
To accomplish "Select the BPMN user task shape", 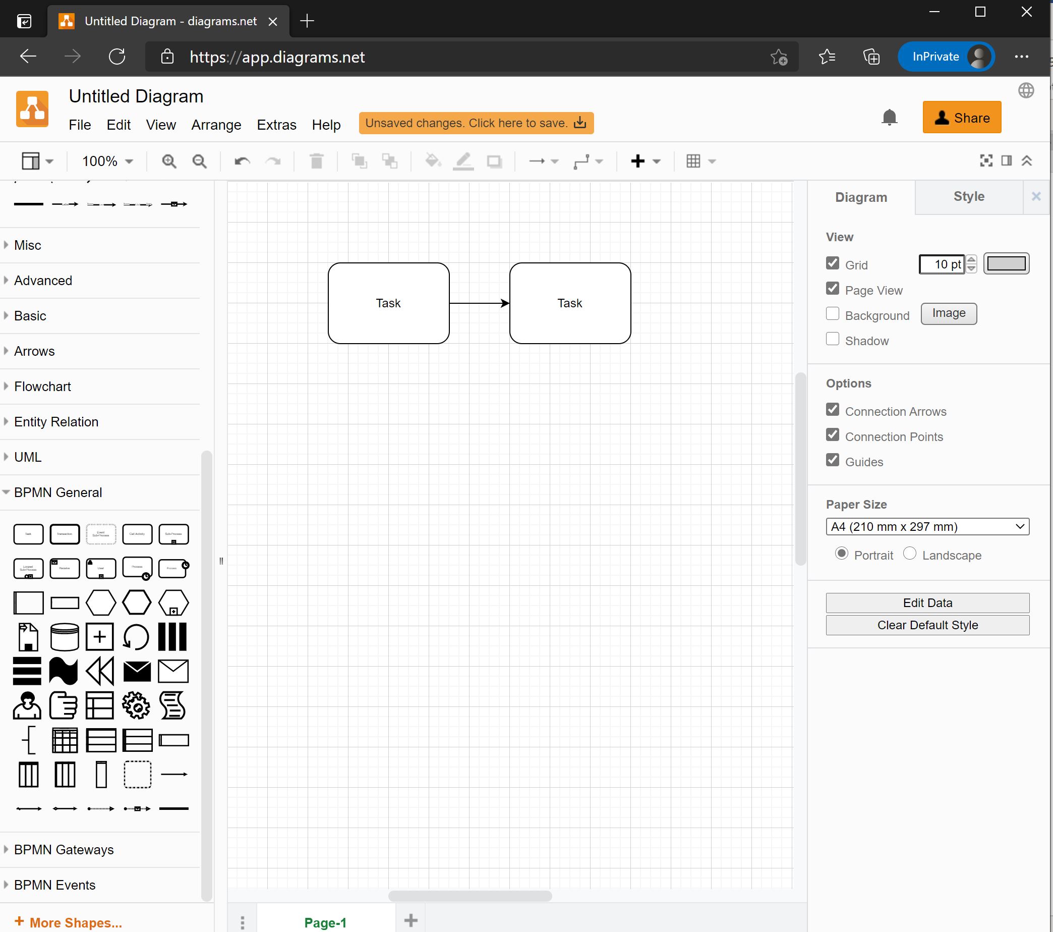I will tap(27, 705).
